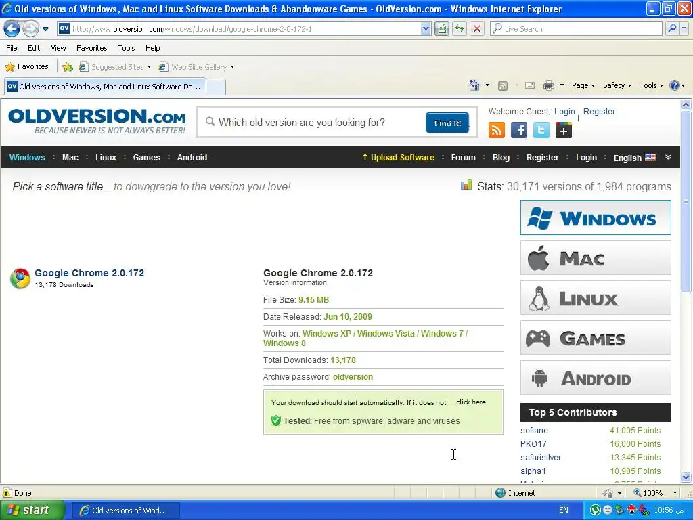Open the command bar Tools dropdown
The height and width of the screenshot is (520, 693).
pos(651,86)
